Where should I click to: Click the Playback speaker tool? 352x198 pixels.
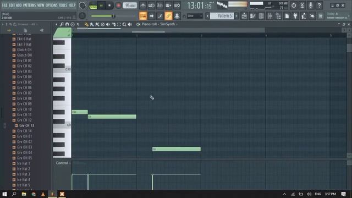[130, 24]
